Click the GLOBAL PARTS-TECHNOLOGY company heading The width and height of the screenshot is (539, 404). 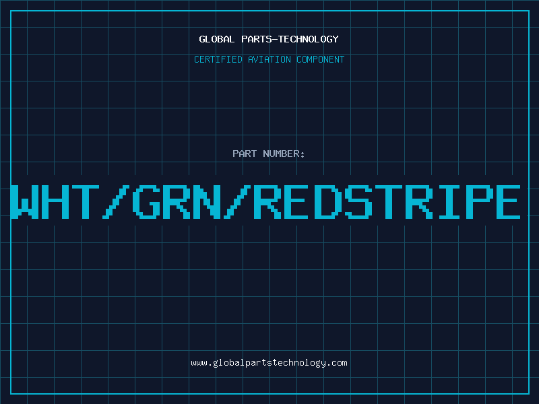(x=269, y=39)
